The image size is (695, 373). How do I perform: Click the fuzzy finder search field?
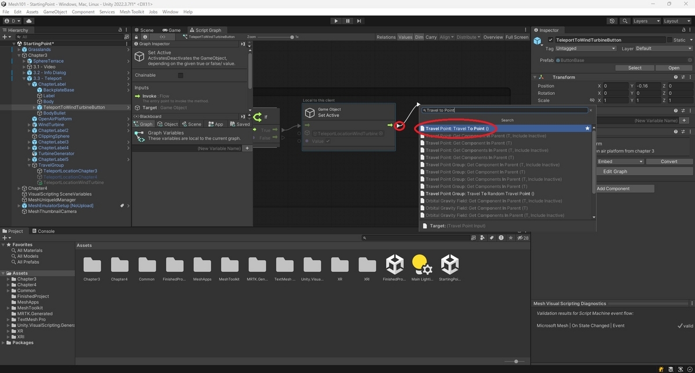pos(505,110)
